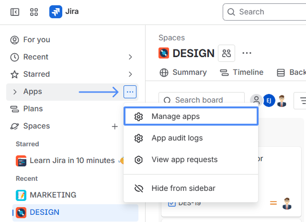Image resolution: width=306 pixels, height=222 pixels.
Task: Open For you in the sidebar
Action: point(37,40)
